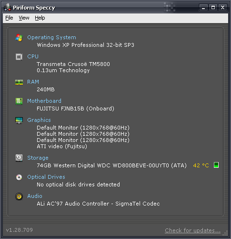Click the green drive status indicator icon
The height and width of the screenshot is (239, 231).
pyautogui.click(x=216, y=165)
